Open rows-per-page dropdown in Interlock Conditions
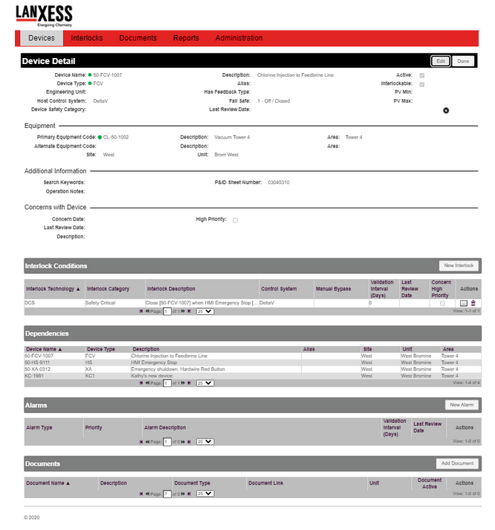This screenshot has height=530, width=495. coord(205,311)
